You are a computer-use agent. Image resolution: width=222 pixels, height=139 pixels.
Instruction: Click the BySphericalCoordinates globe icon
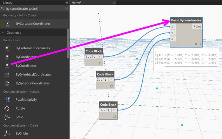click(x=7, y=83)
